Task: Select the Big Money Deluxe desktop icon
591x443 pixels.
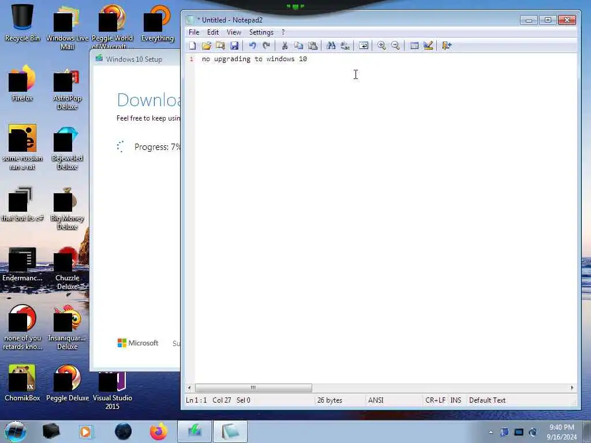Action: click(67, 208)
